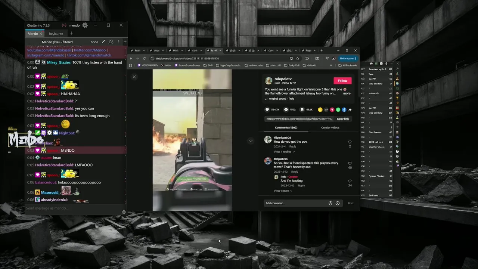Insert a mention with the @ icon
478x269 pixels.
(x=330, y=203)
